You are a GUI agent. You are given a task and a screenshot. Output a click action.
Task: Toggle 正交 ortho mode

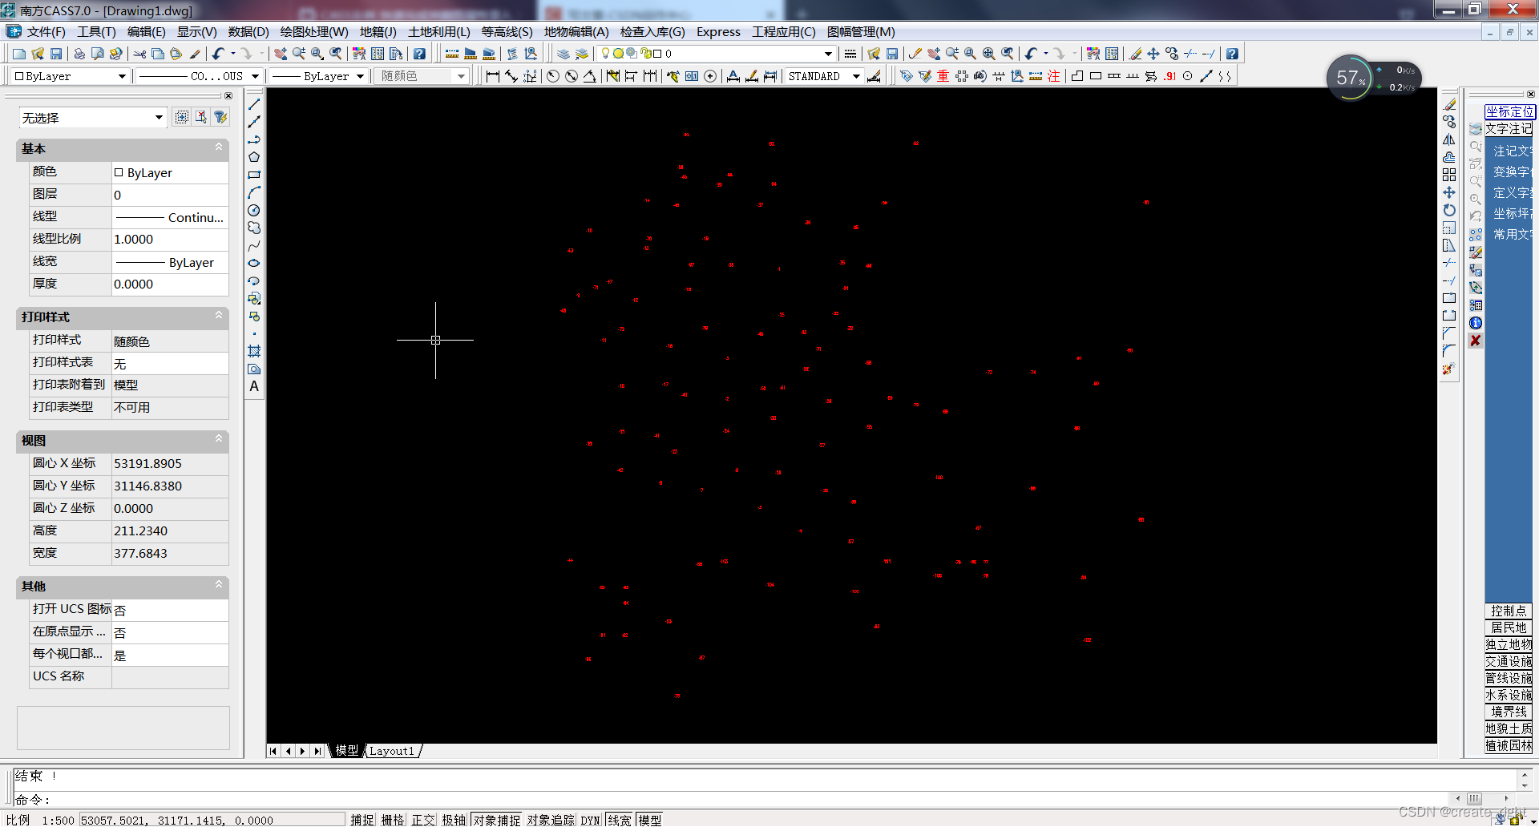tap(423, 820)
